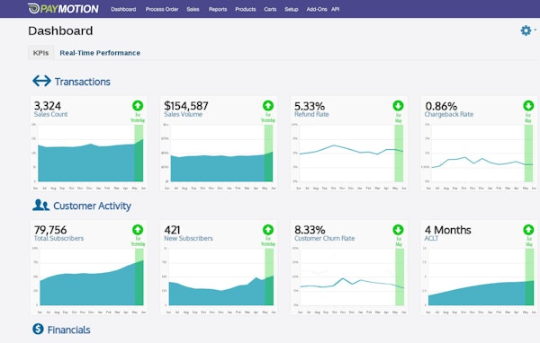Click the 79,756 total subscribers value
The image size is (540, 343).
click(x=50, y=230)
